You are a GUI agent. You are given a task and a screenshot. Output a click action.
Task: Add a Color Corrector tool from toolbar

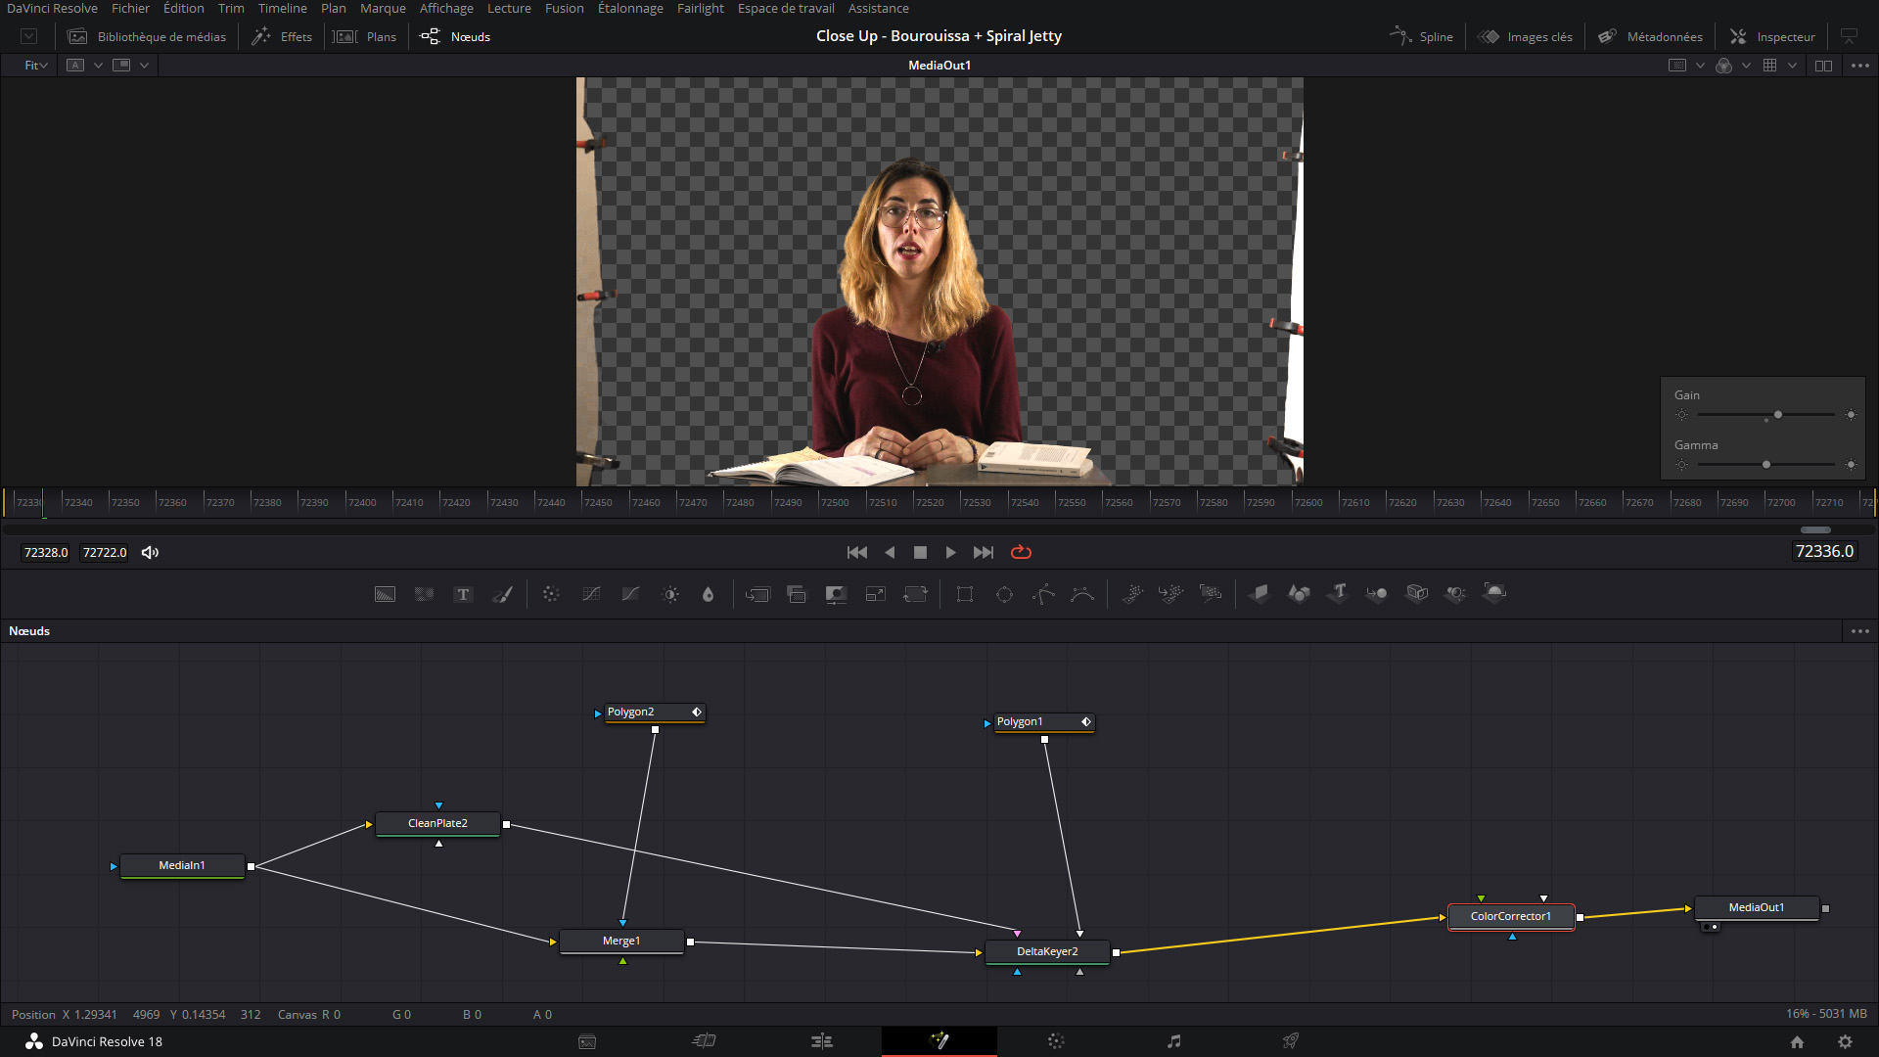[551, 594]
